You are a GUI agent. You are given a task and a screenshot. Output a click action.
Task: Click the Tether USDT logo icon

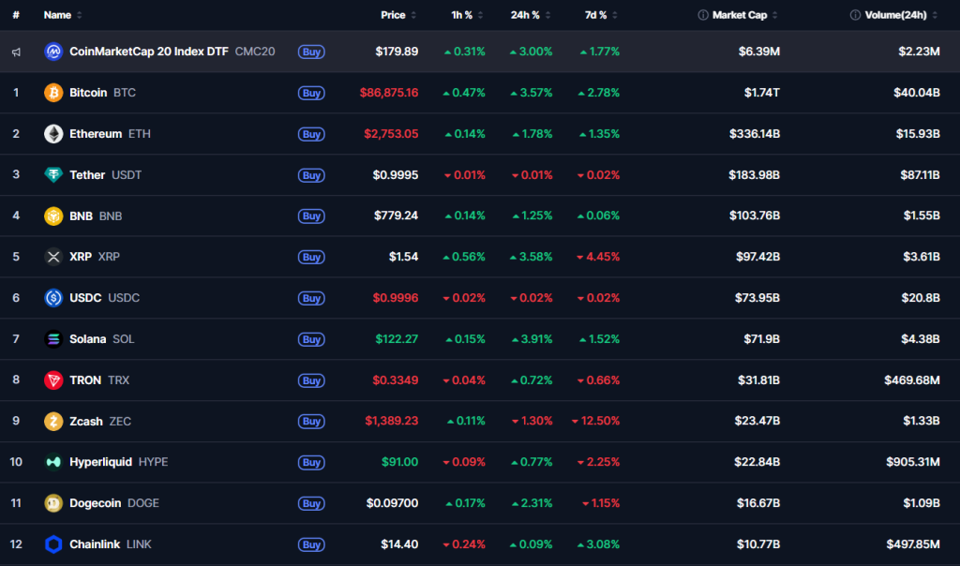coord(53,175)
